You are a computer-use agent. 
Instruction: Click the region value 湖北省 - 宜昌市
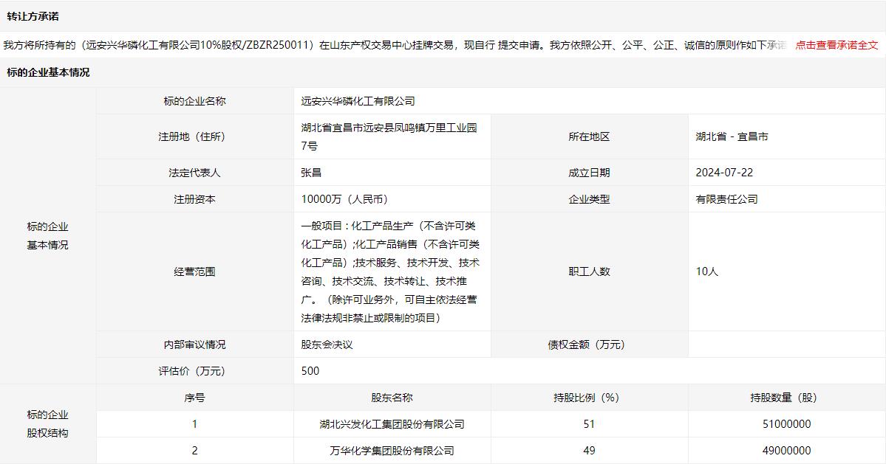(x=732, y=136)
